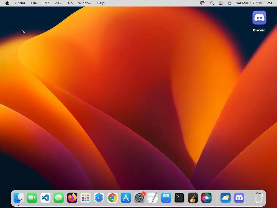Open the Go menu
The height and width of the screenshot is (208, 277).
70,3
